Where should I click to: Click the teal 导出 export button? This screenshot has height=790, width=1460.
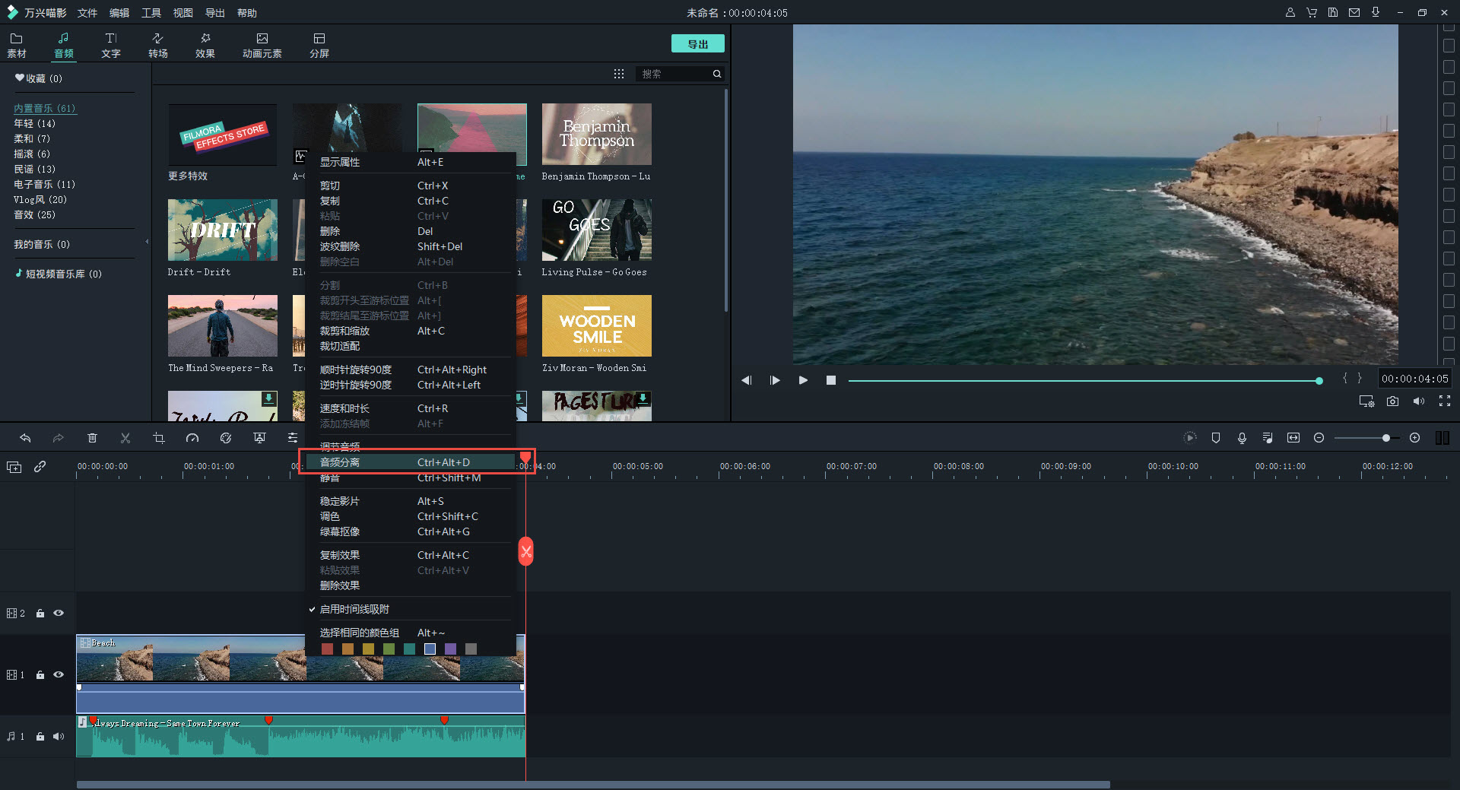(697, 44)
